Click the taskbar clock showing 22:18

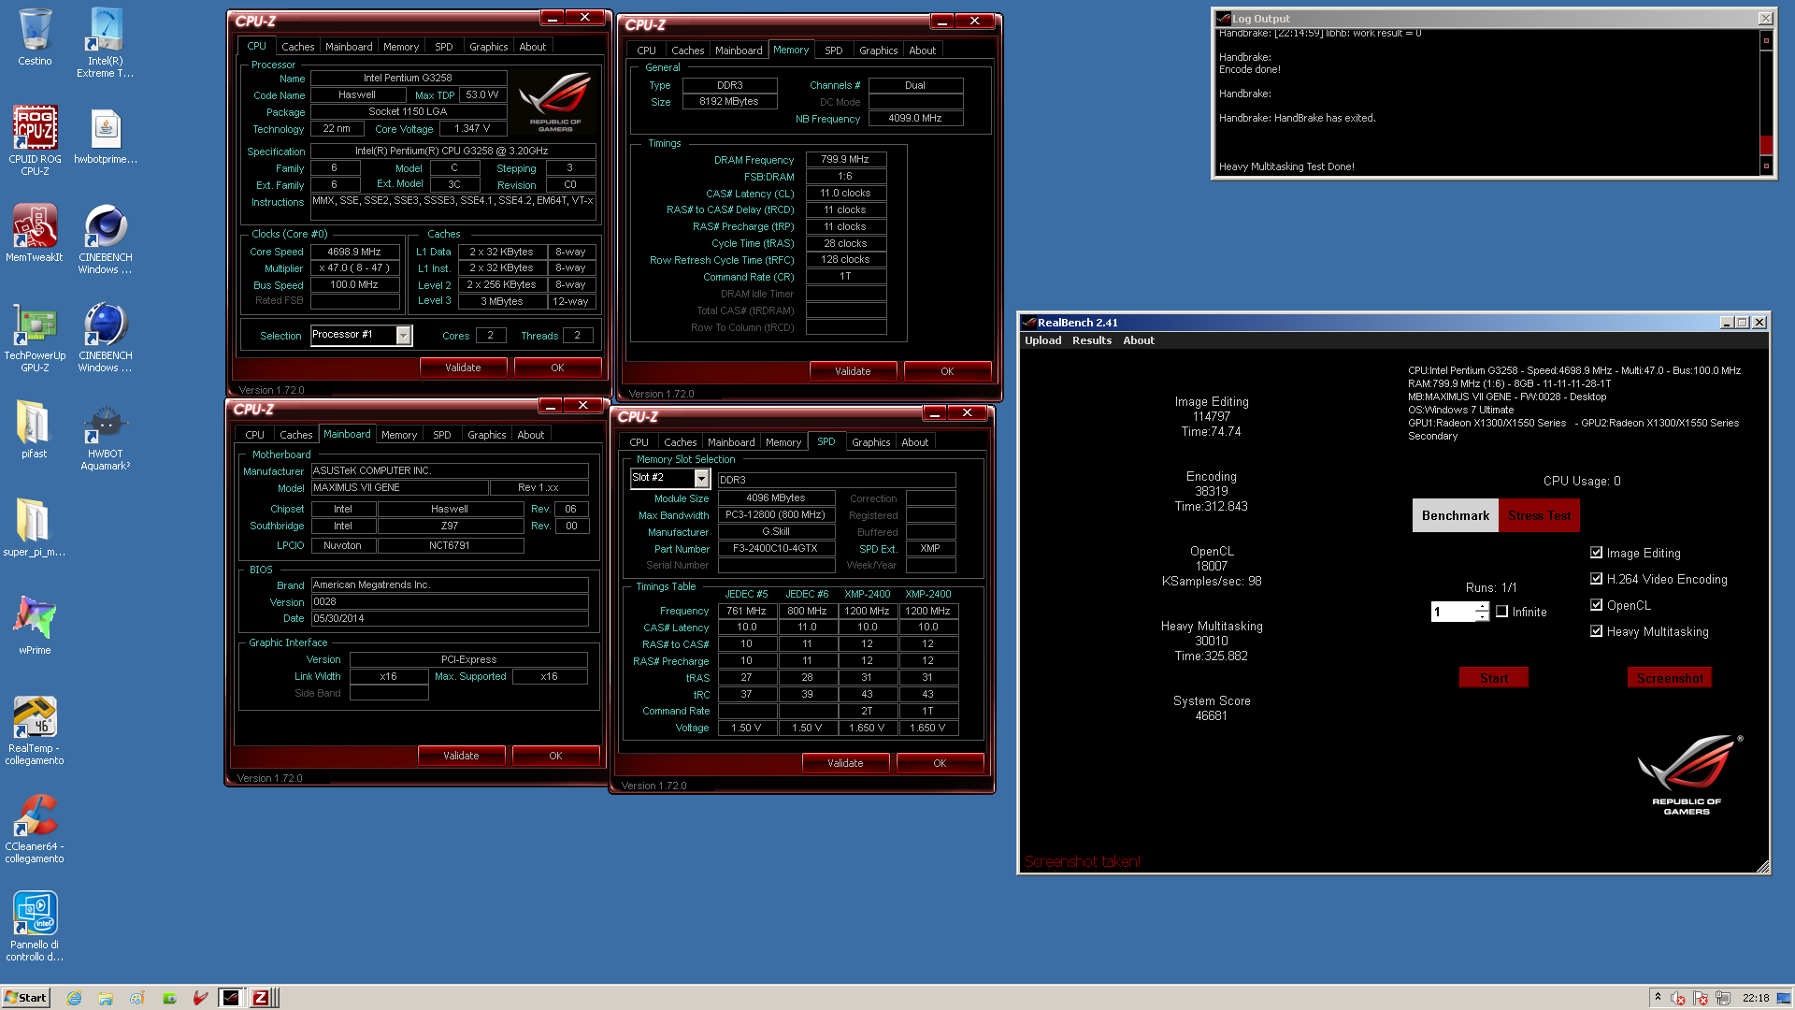[x=1756, y=998]
